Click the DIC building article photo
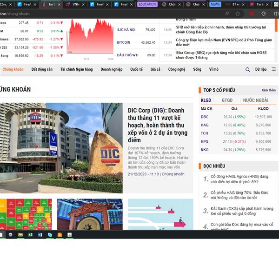The height and width of the screenshot is (279, 279). [61, 148]
